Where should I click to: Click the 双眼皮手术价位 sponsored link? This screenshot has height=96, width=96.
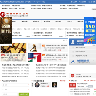tap(36, 6)
